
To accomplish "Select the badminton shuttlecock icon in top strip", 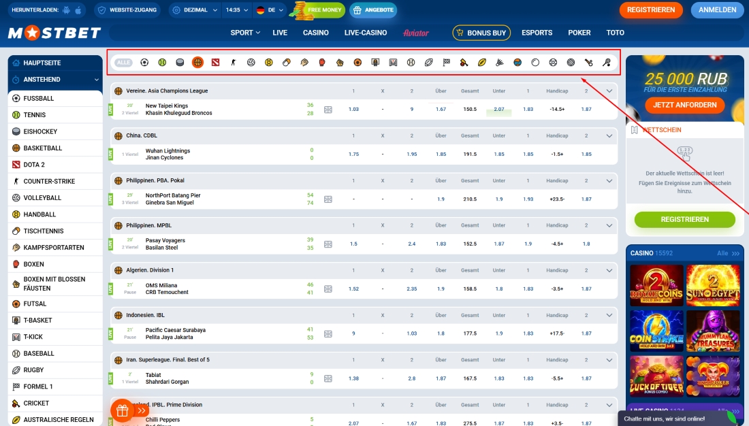I will 500,63.
